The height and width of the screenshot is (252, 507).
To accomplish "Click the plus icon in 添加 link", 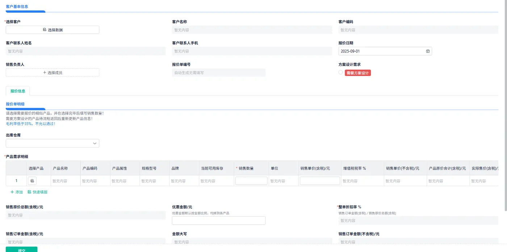I will click(x=12, y=192).
